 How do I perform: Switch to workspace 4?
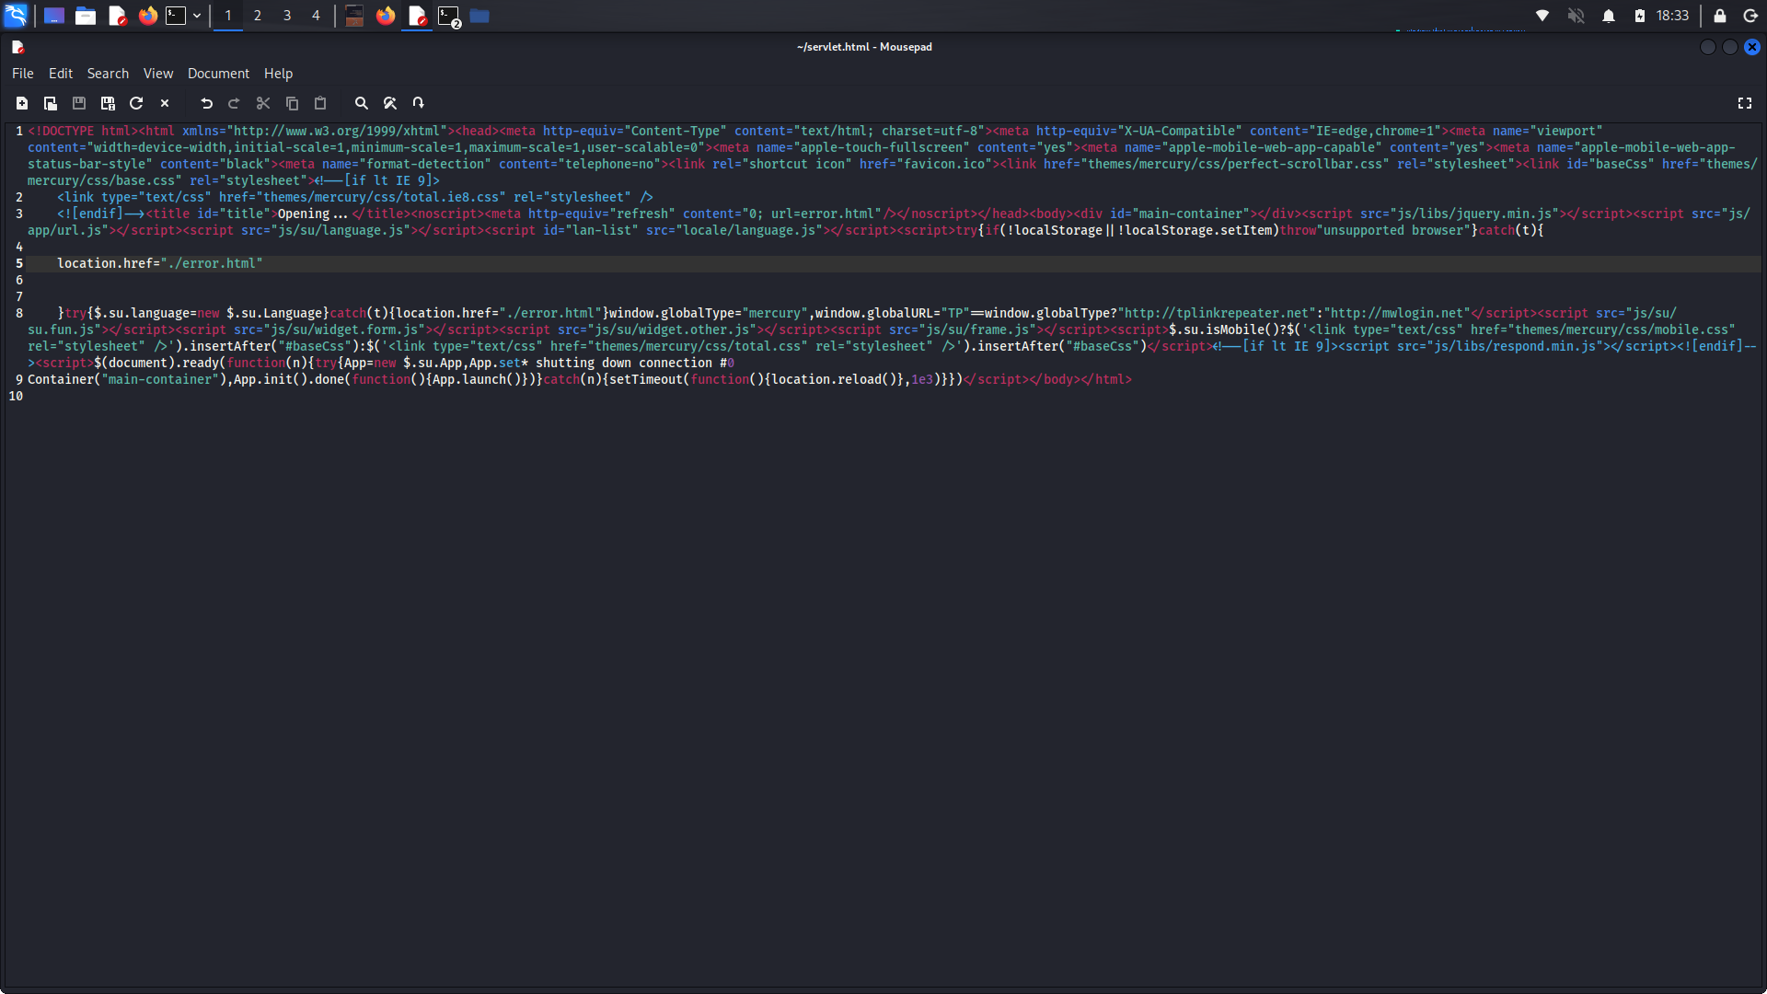pyautogui.click(x=316, y=16)
